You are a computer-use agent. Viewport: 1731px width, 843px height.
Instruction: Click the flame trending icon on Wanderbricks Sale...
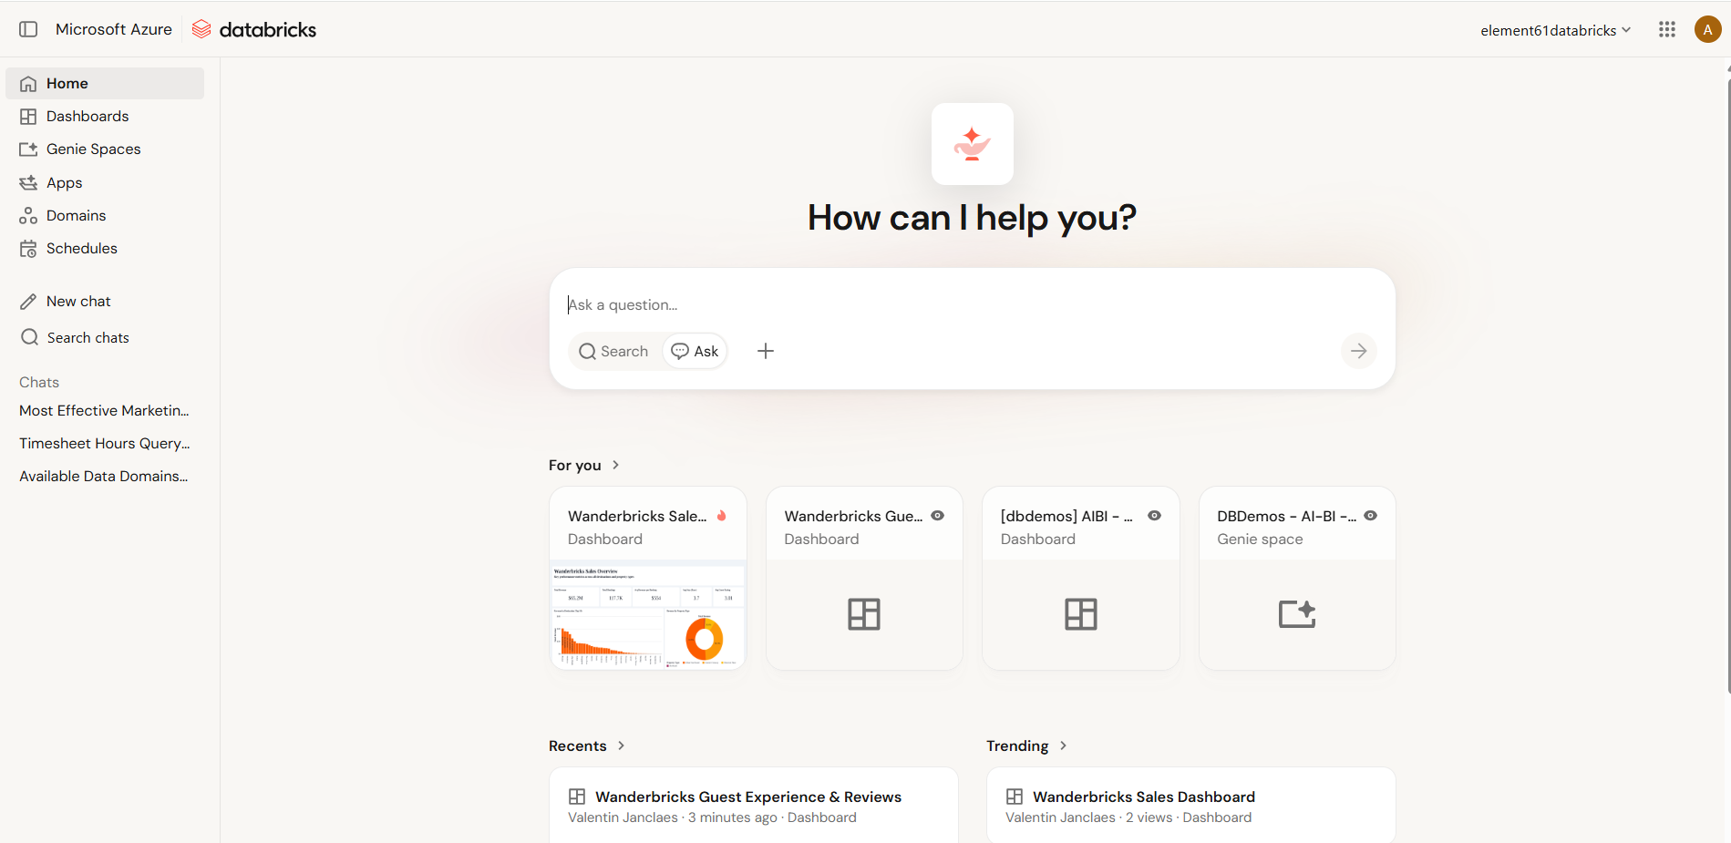(x=721, y=516)
